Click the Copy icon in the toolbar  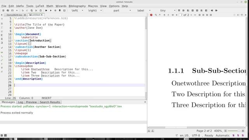pyautogui.click(x=32, y=10)
